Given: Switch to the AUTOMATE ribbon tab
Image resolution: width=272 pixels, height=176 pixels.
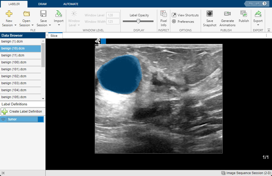Looking at the screenshot, I should click(70, 4).
